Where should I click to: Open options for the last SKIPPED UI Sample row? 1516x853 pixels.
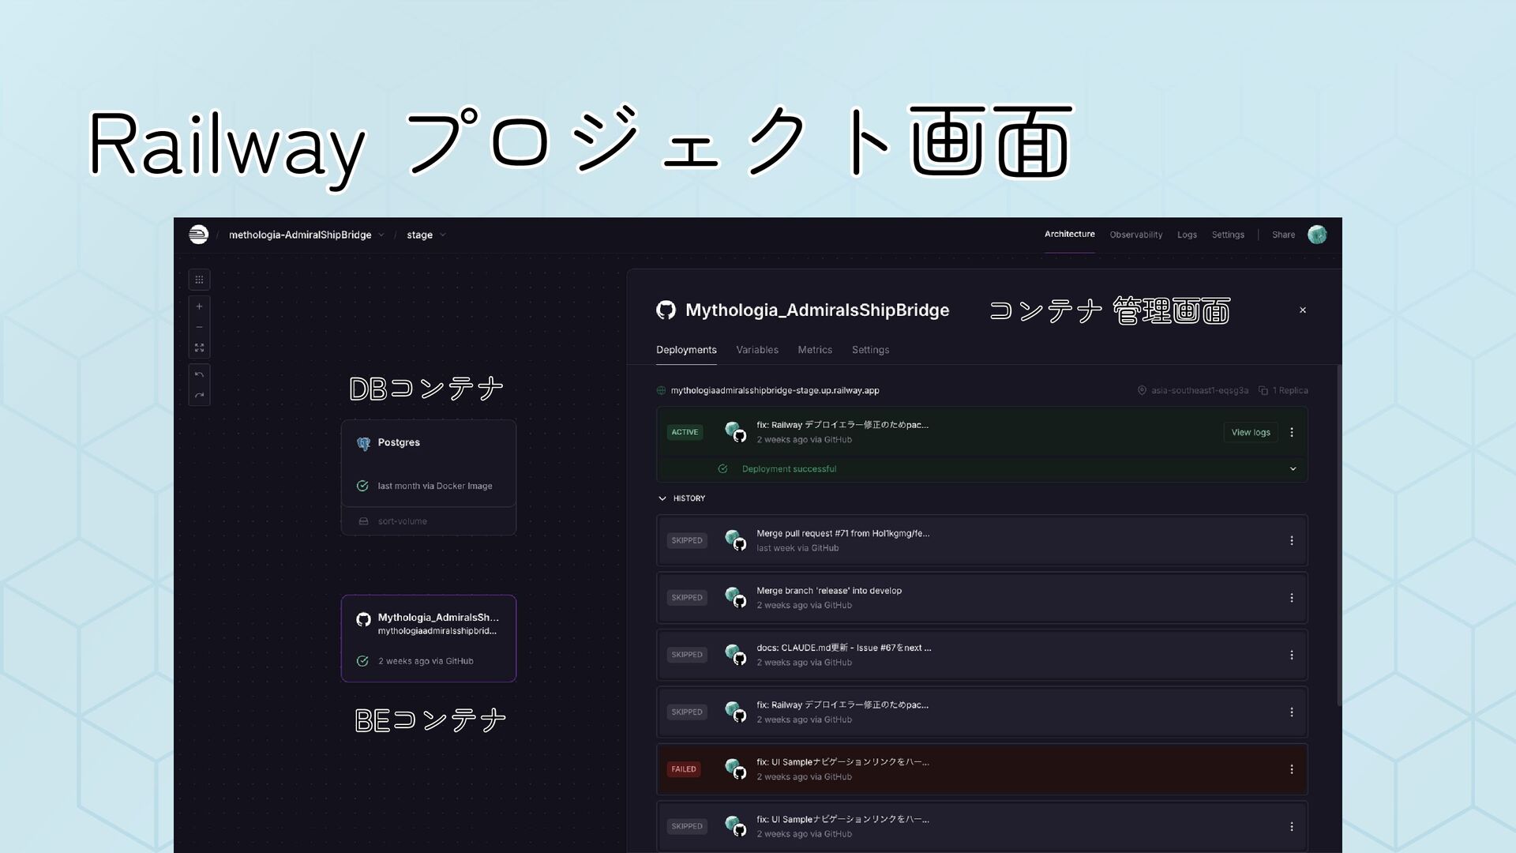click(x=1292, y=826)
